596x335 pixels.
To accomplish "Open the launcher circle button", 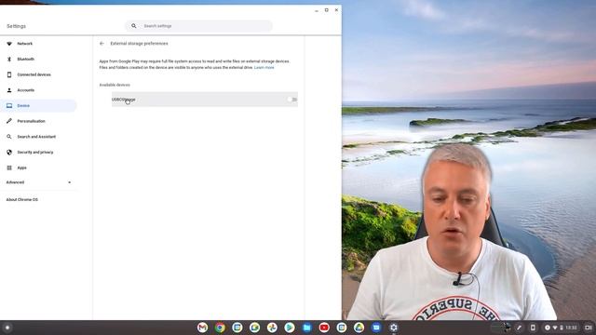I will point(7,328).
